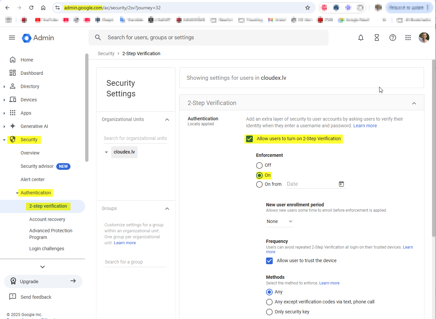Open the 2-step verification menu item
The image size is (436, 319).
pos(48,206)
